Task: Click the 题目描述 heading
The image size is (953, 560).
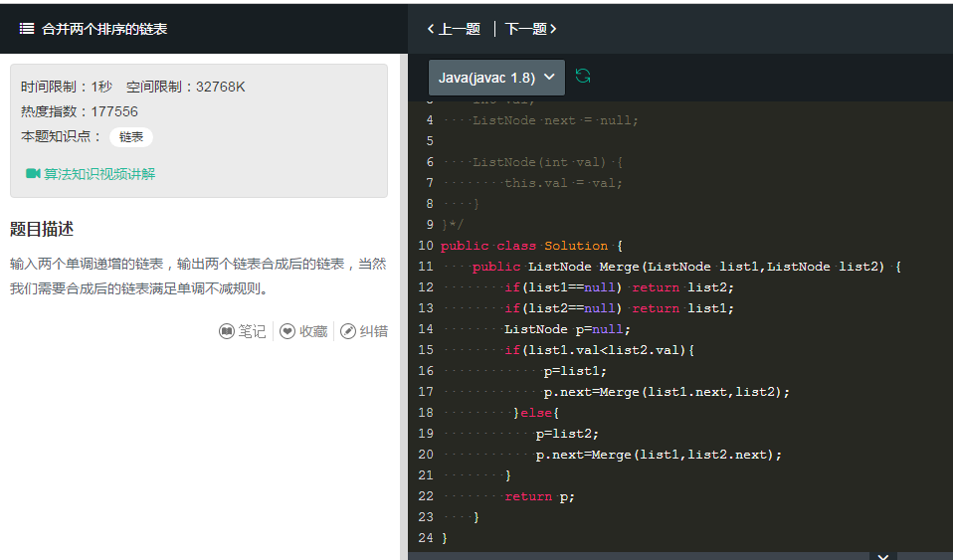Action: pyautogui.click(x=42, y=229)
